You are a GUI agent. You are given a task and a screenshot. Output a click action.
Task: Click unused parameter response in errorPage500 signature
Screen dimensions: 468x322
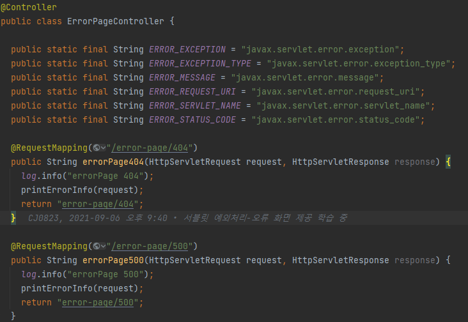tap(415, 260)
